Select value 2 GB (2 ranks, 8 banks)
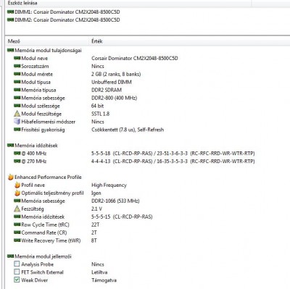Viewport: 290px width, 289px height. click(x=116, y=74)
